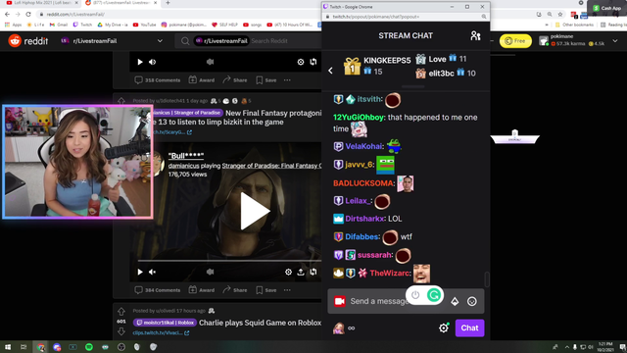Click taskbar clock showing 1:21 PM
The width and height of the screenshot is (627, 353).
[x=605, y=347]
